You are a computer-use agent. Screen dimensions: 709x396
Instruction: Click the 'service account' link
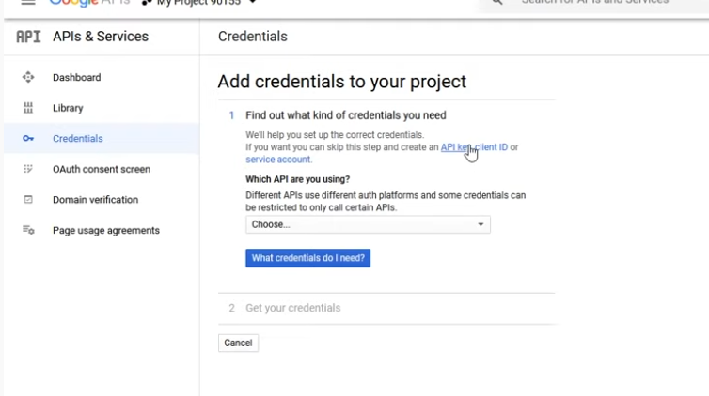point(277,160)
